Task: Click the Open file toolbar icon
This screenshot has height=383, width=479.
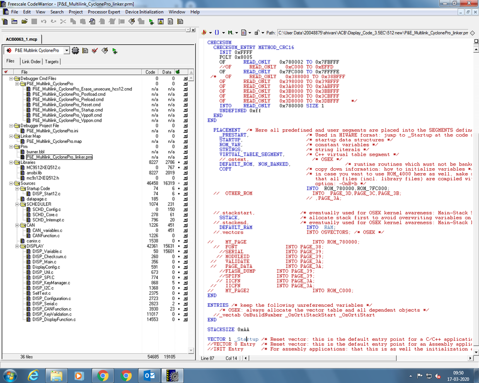Action: tap(24, 22)
